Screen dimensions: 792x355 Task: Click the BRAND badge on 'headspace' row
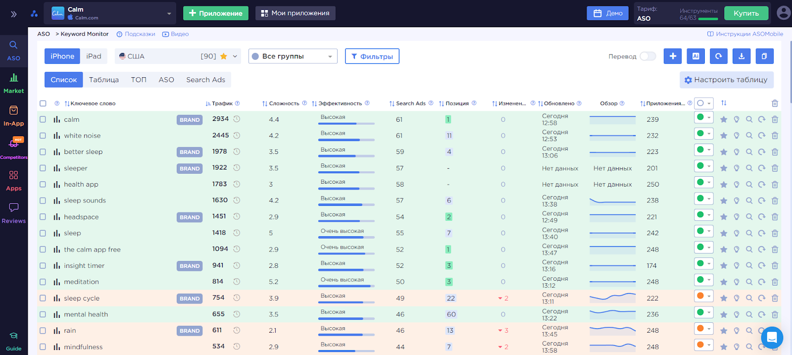(190, 217)
